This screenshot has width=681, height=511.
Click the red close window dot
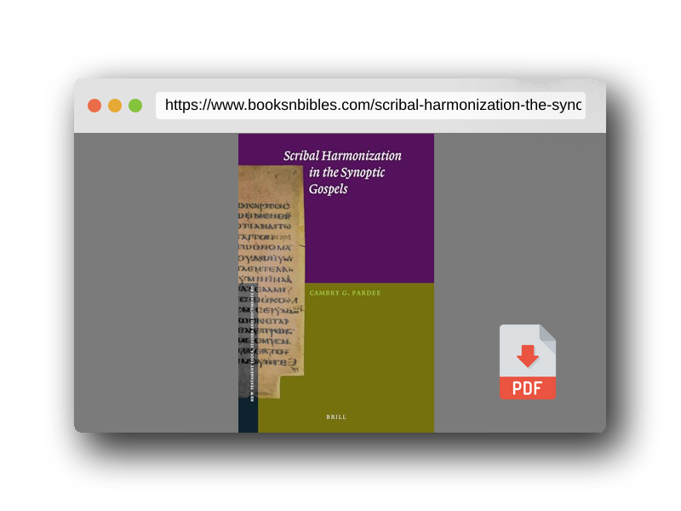94,106
